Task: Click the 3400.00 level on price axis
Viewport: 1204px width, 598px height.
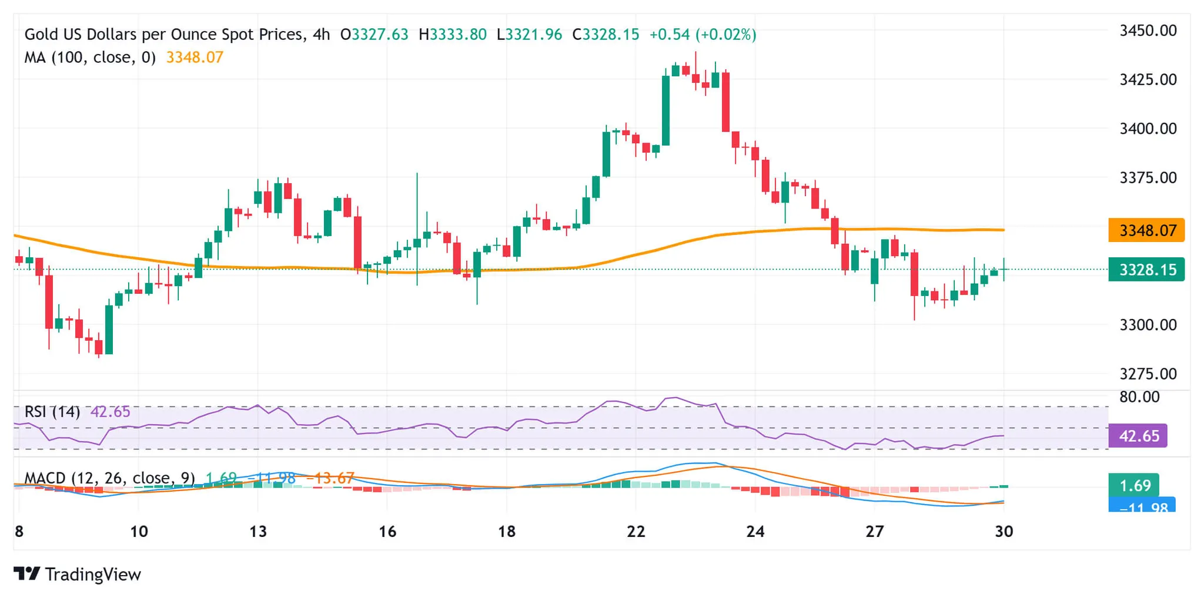Action: click(1148, 129)
